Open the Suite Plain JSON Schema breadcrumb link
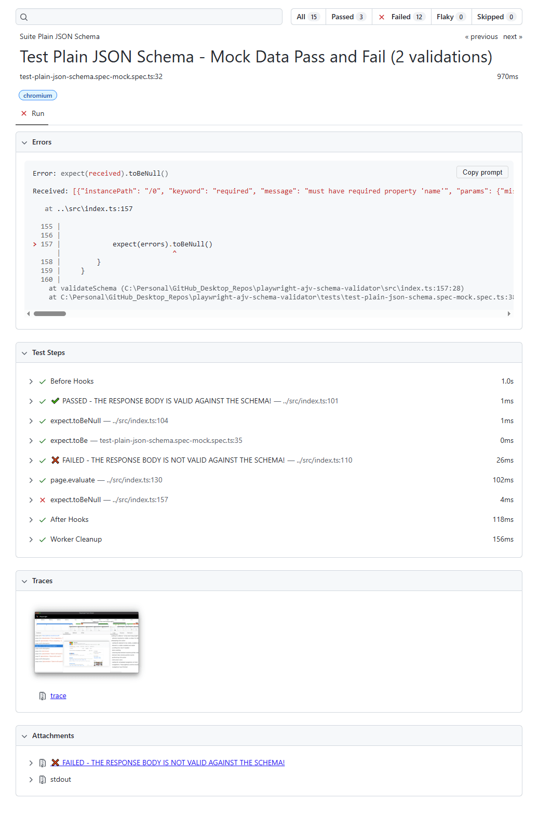538x814 pixels. pyautogui.click(x=59, y=36)
